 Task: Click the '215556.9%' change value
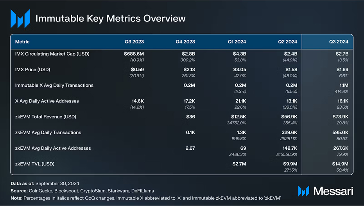[x=287, y=154]
